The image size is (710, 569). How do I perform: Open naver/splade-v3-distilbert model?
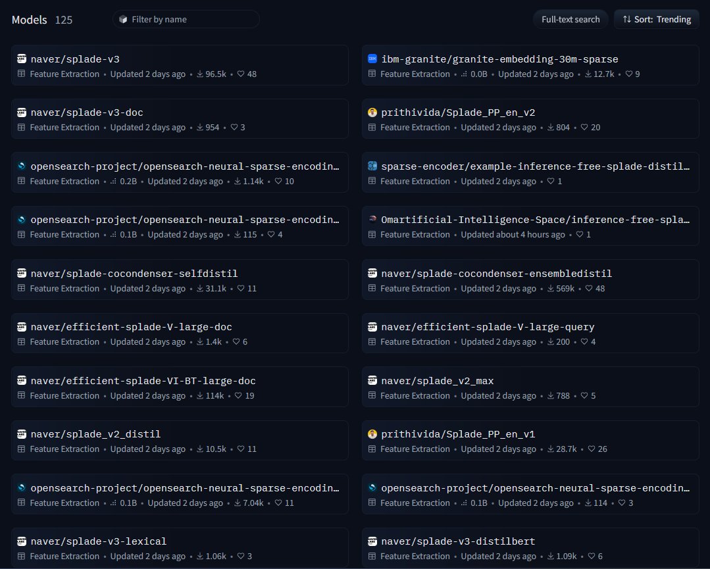530,548
